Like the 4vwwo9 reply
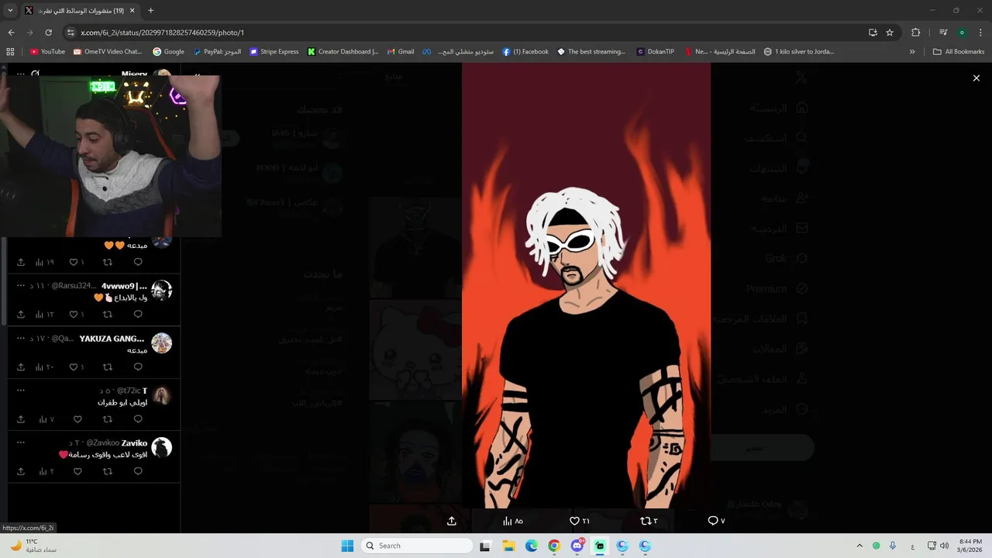Image resolution: width=992 pixels, height=558 pixels. pos(74,314)
